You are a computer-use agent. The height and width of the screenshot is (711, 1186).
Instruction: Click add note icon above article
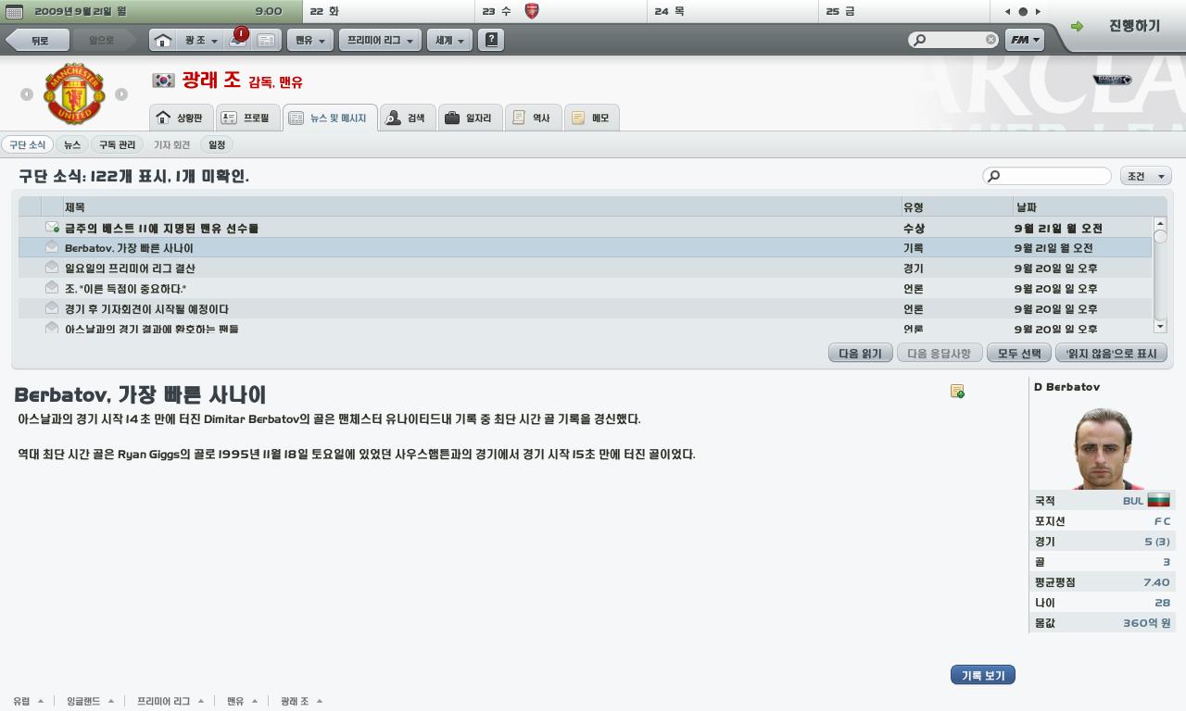coord(957,392)
